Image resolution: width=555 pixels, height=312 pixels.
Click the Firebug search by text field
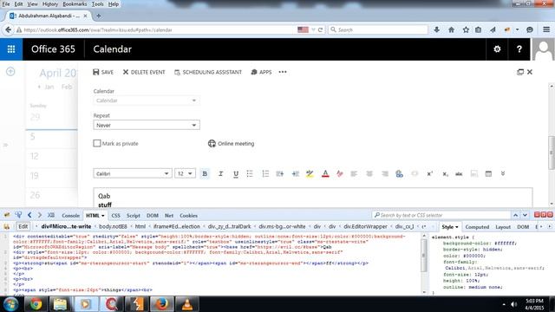coord(441,215)
